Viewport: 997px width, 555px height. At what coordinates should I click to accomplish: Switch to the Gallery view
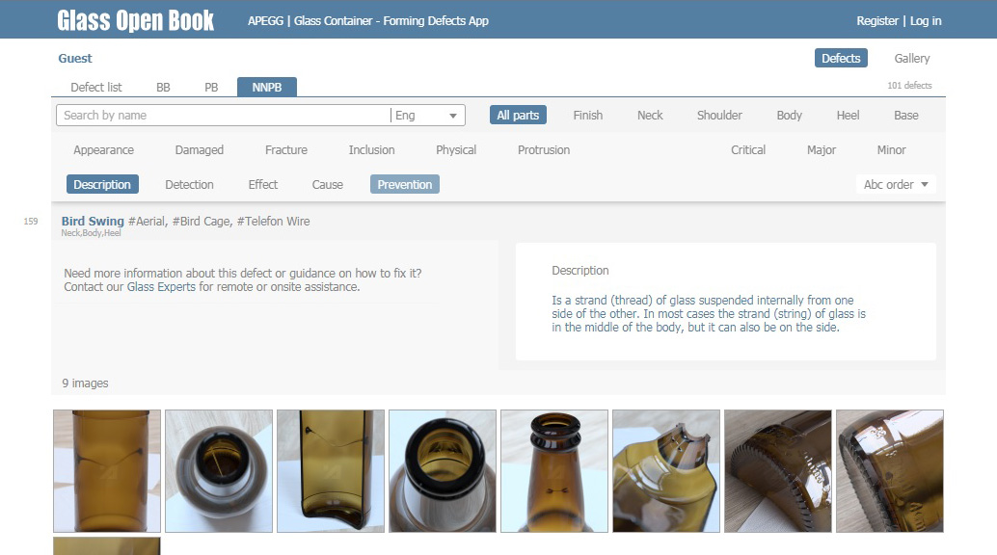[x=910, y=58]
